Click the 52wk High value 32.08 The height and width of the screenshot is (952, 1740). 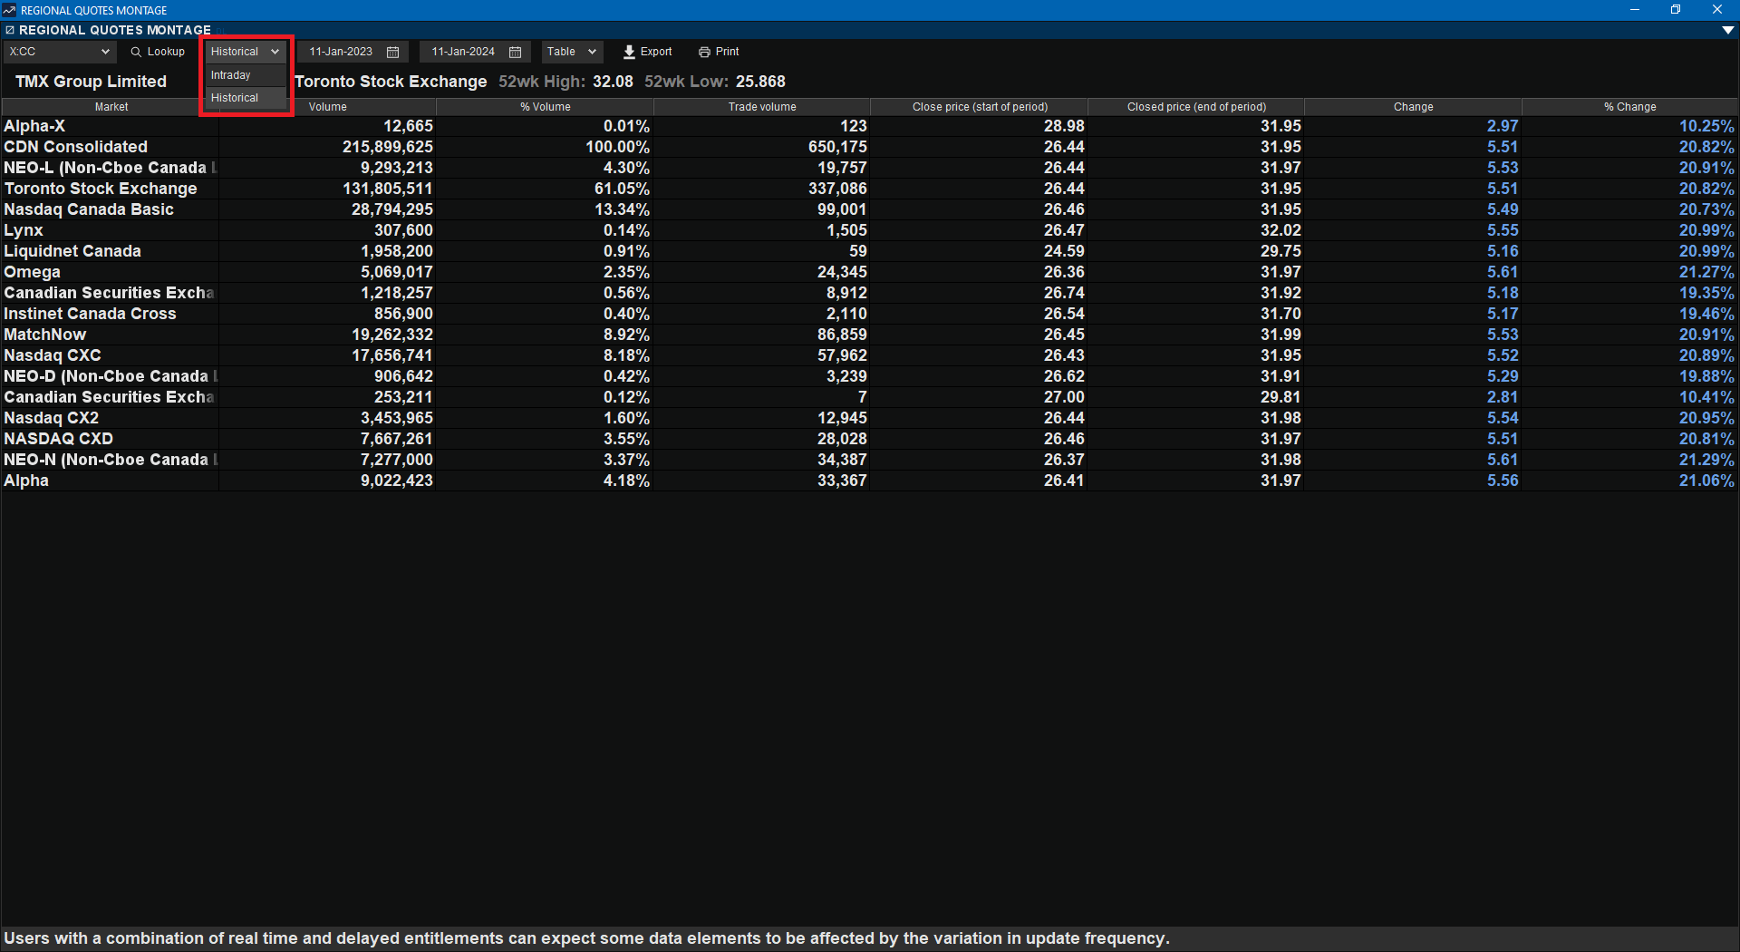613,82
